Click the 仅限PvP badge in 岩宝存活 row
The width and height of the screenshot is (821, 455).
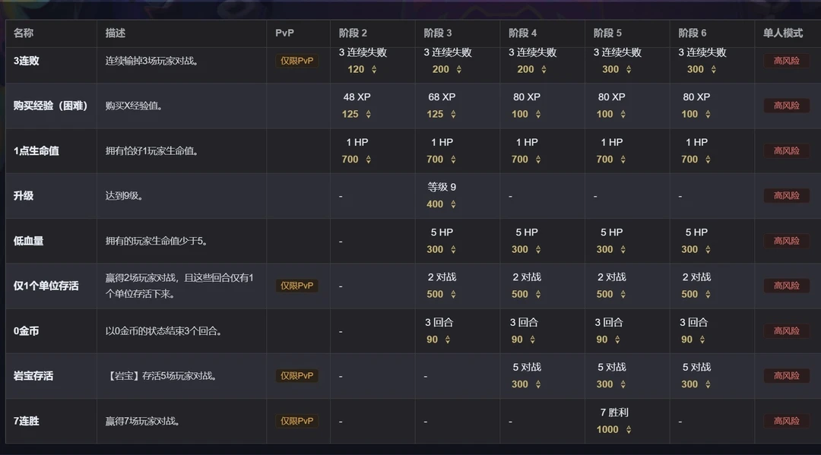tap(296, 376)
